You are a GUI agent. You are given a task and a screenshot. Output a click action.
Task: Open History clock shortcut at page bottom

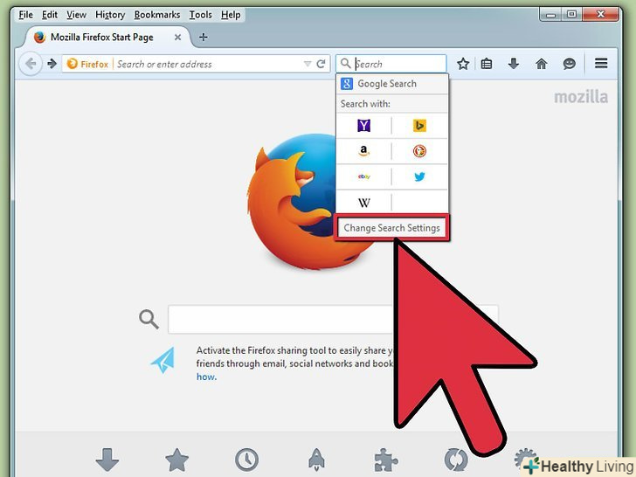coord(246,460)
